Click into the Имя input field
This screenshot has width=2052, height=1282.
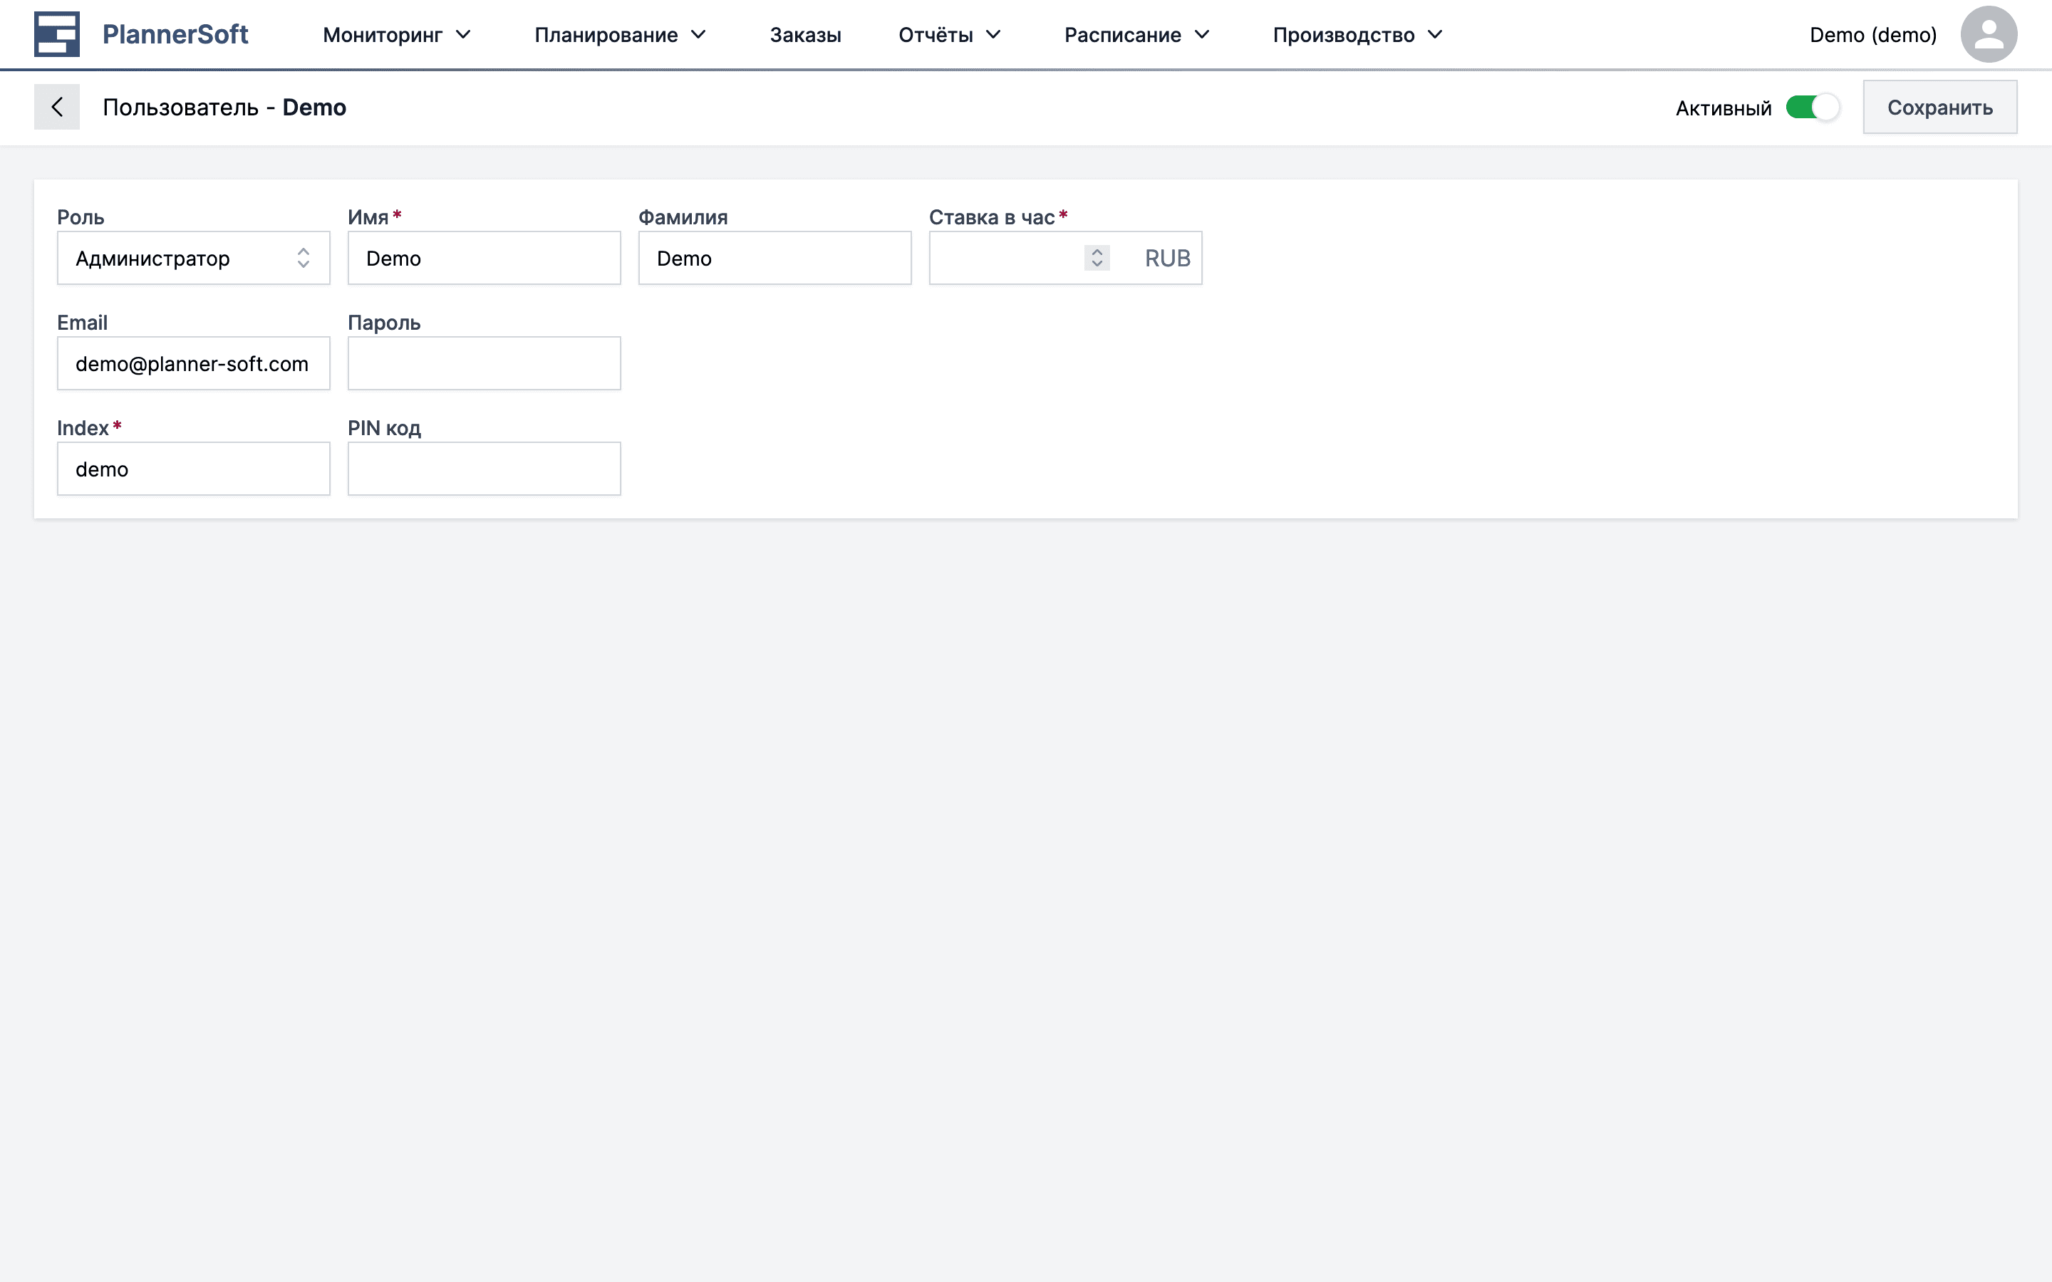[x=483, y=258]
